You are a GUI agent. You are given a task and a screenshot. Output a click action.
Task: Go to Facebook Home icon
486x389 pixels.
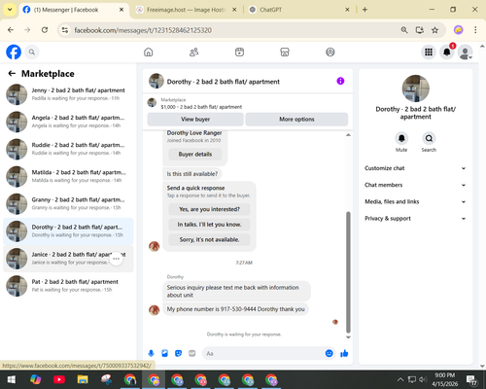click(149, 52)
